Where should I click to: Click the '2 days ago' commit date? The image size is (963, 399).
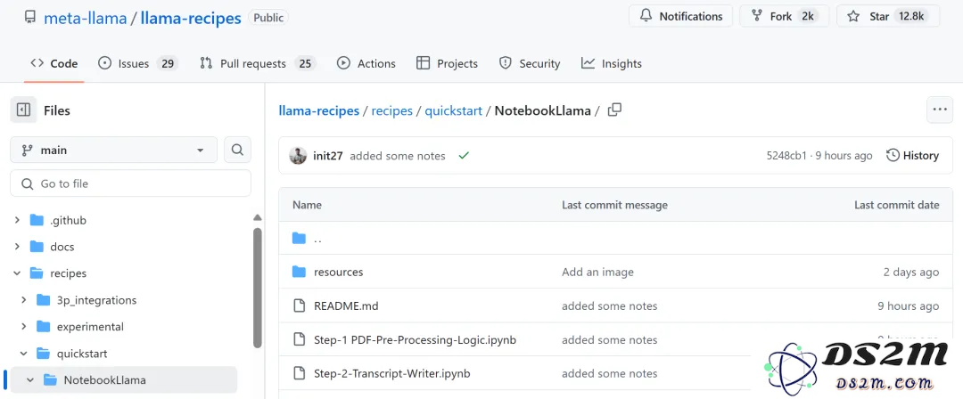point(910,272)
